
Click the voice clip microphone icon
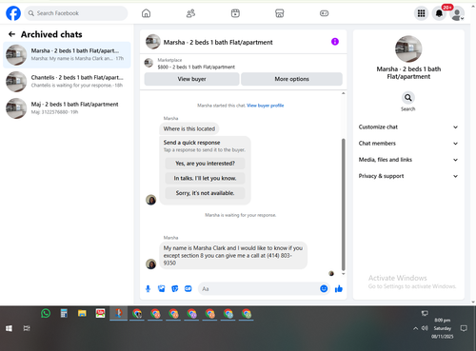click(x=148, y=289)
